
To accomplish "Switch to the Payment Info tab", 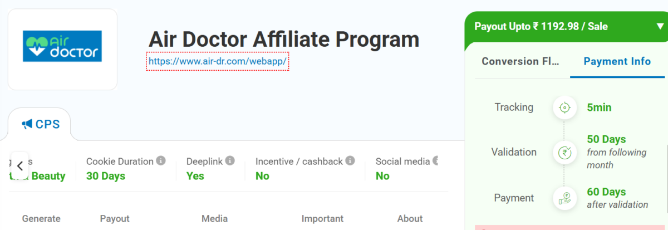I will 617,61.
